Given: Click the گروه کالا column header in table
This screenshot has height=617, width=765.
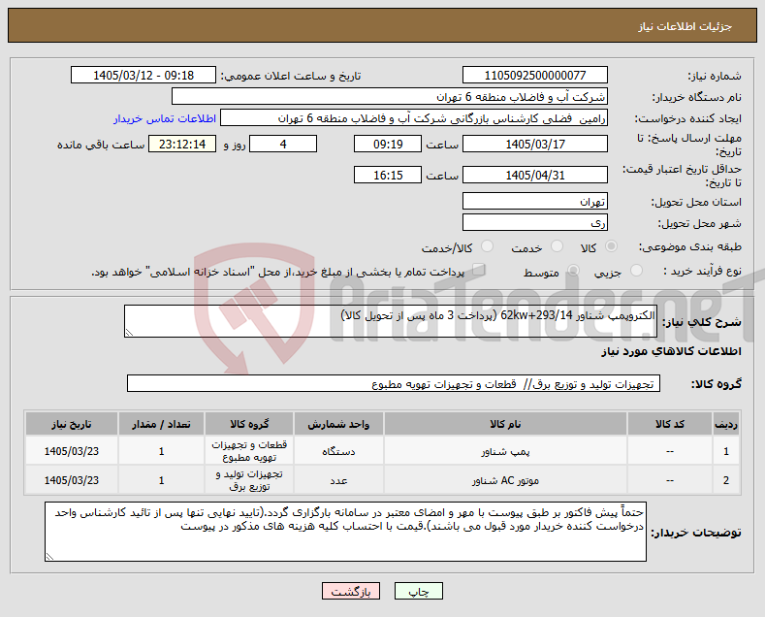Looking at the screenshot, I should coord(249,424).
